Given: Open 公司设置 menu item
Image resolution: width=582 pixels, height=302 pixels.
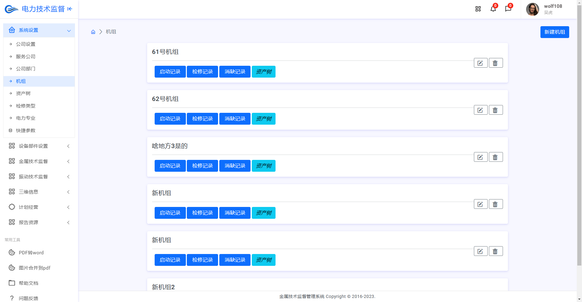Looking at the screenshot, I should click(39, 44).
